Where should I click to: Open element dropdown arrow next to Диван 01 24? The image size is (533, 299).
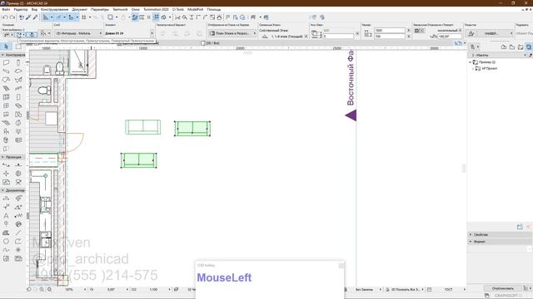click(152, 33)
